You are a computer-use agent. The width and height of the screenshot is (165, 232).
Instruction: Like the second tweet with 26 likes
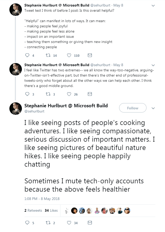click(69, 94)
